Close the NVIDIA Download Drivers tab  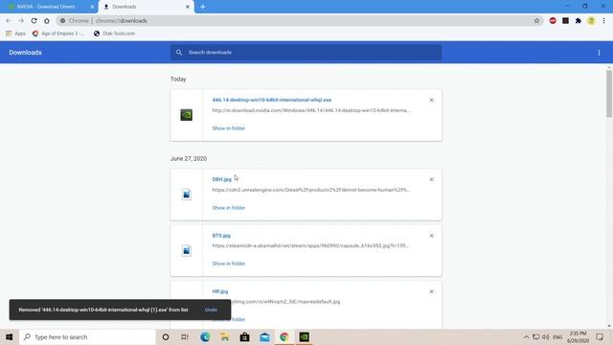[92, 7]
